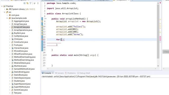Click editor horizontal scrollbar right arrow
Viewport: 169px width, 95px height.
click(x=155, y=69)
